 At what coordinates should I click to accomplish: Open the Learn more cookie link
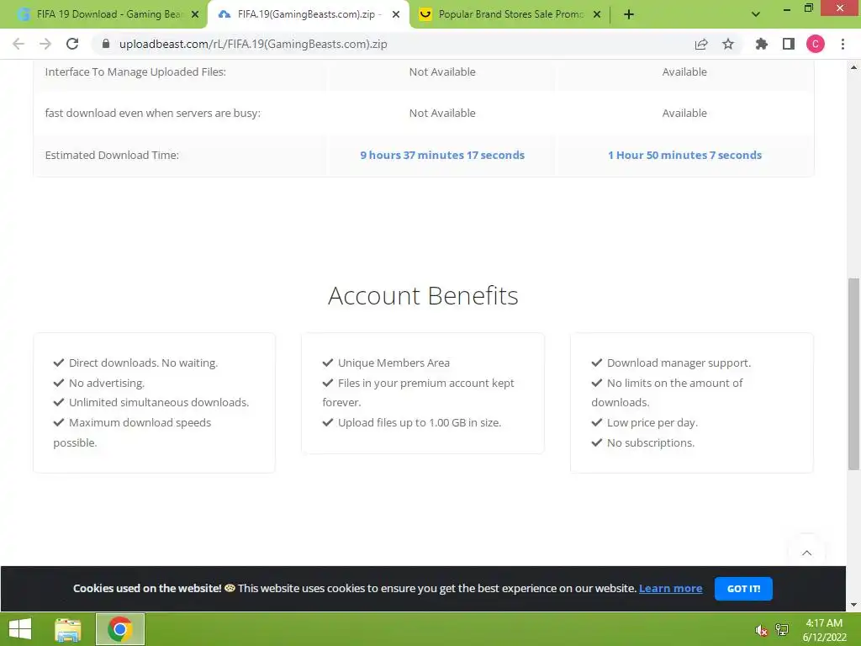pos(670,588)
